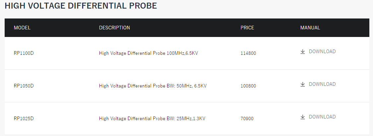Click the price 70900
The width and height of the screenshot is (373, 136).
coord(247,119)
